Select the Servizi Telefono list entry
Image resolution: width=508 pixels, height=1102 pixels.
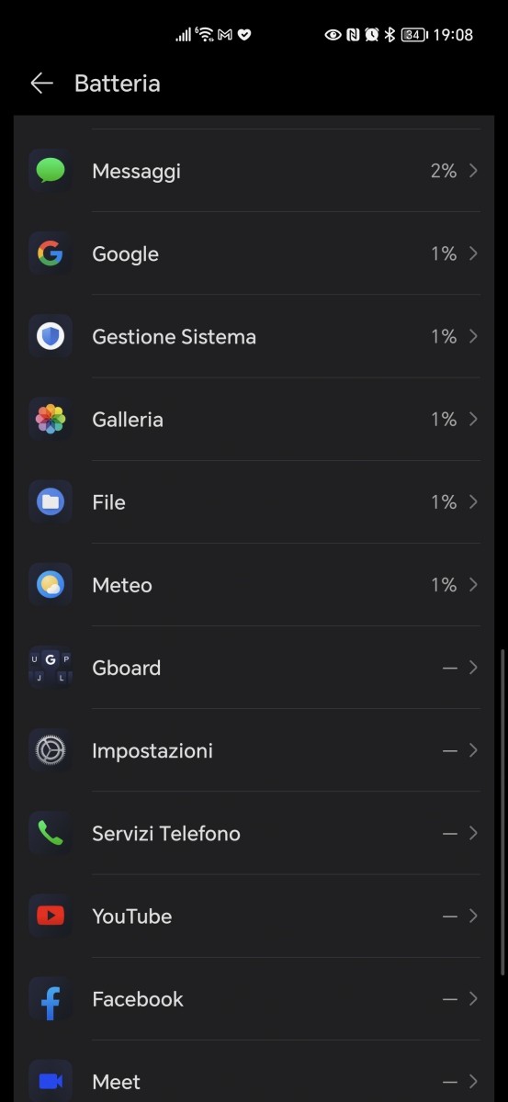254,833
